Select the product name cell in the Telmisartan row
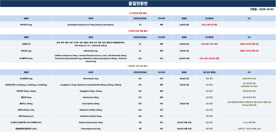Image resolution: width=276 pixels, height=132 pixels. (26, 97)
